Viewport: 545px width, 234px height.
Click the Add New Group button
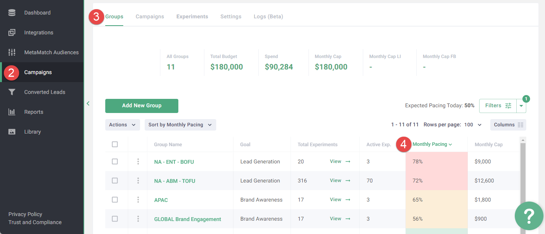[142, 106]
